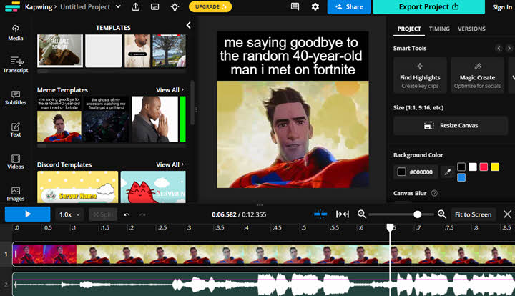Open the Subtitles panel in sidebar
This screenshot has width=515, height=296.
click(15, 97)
